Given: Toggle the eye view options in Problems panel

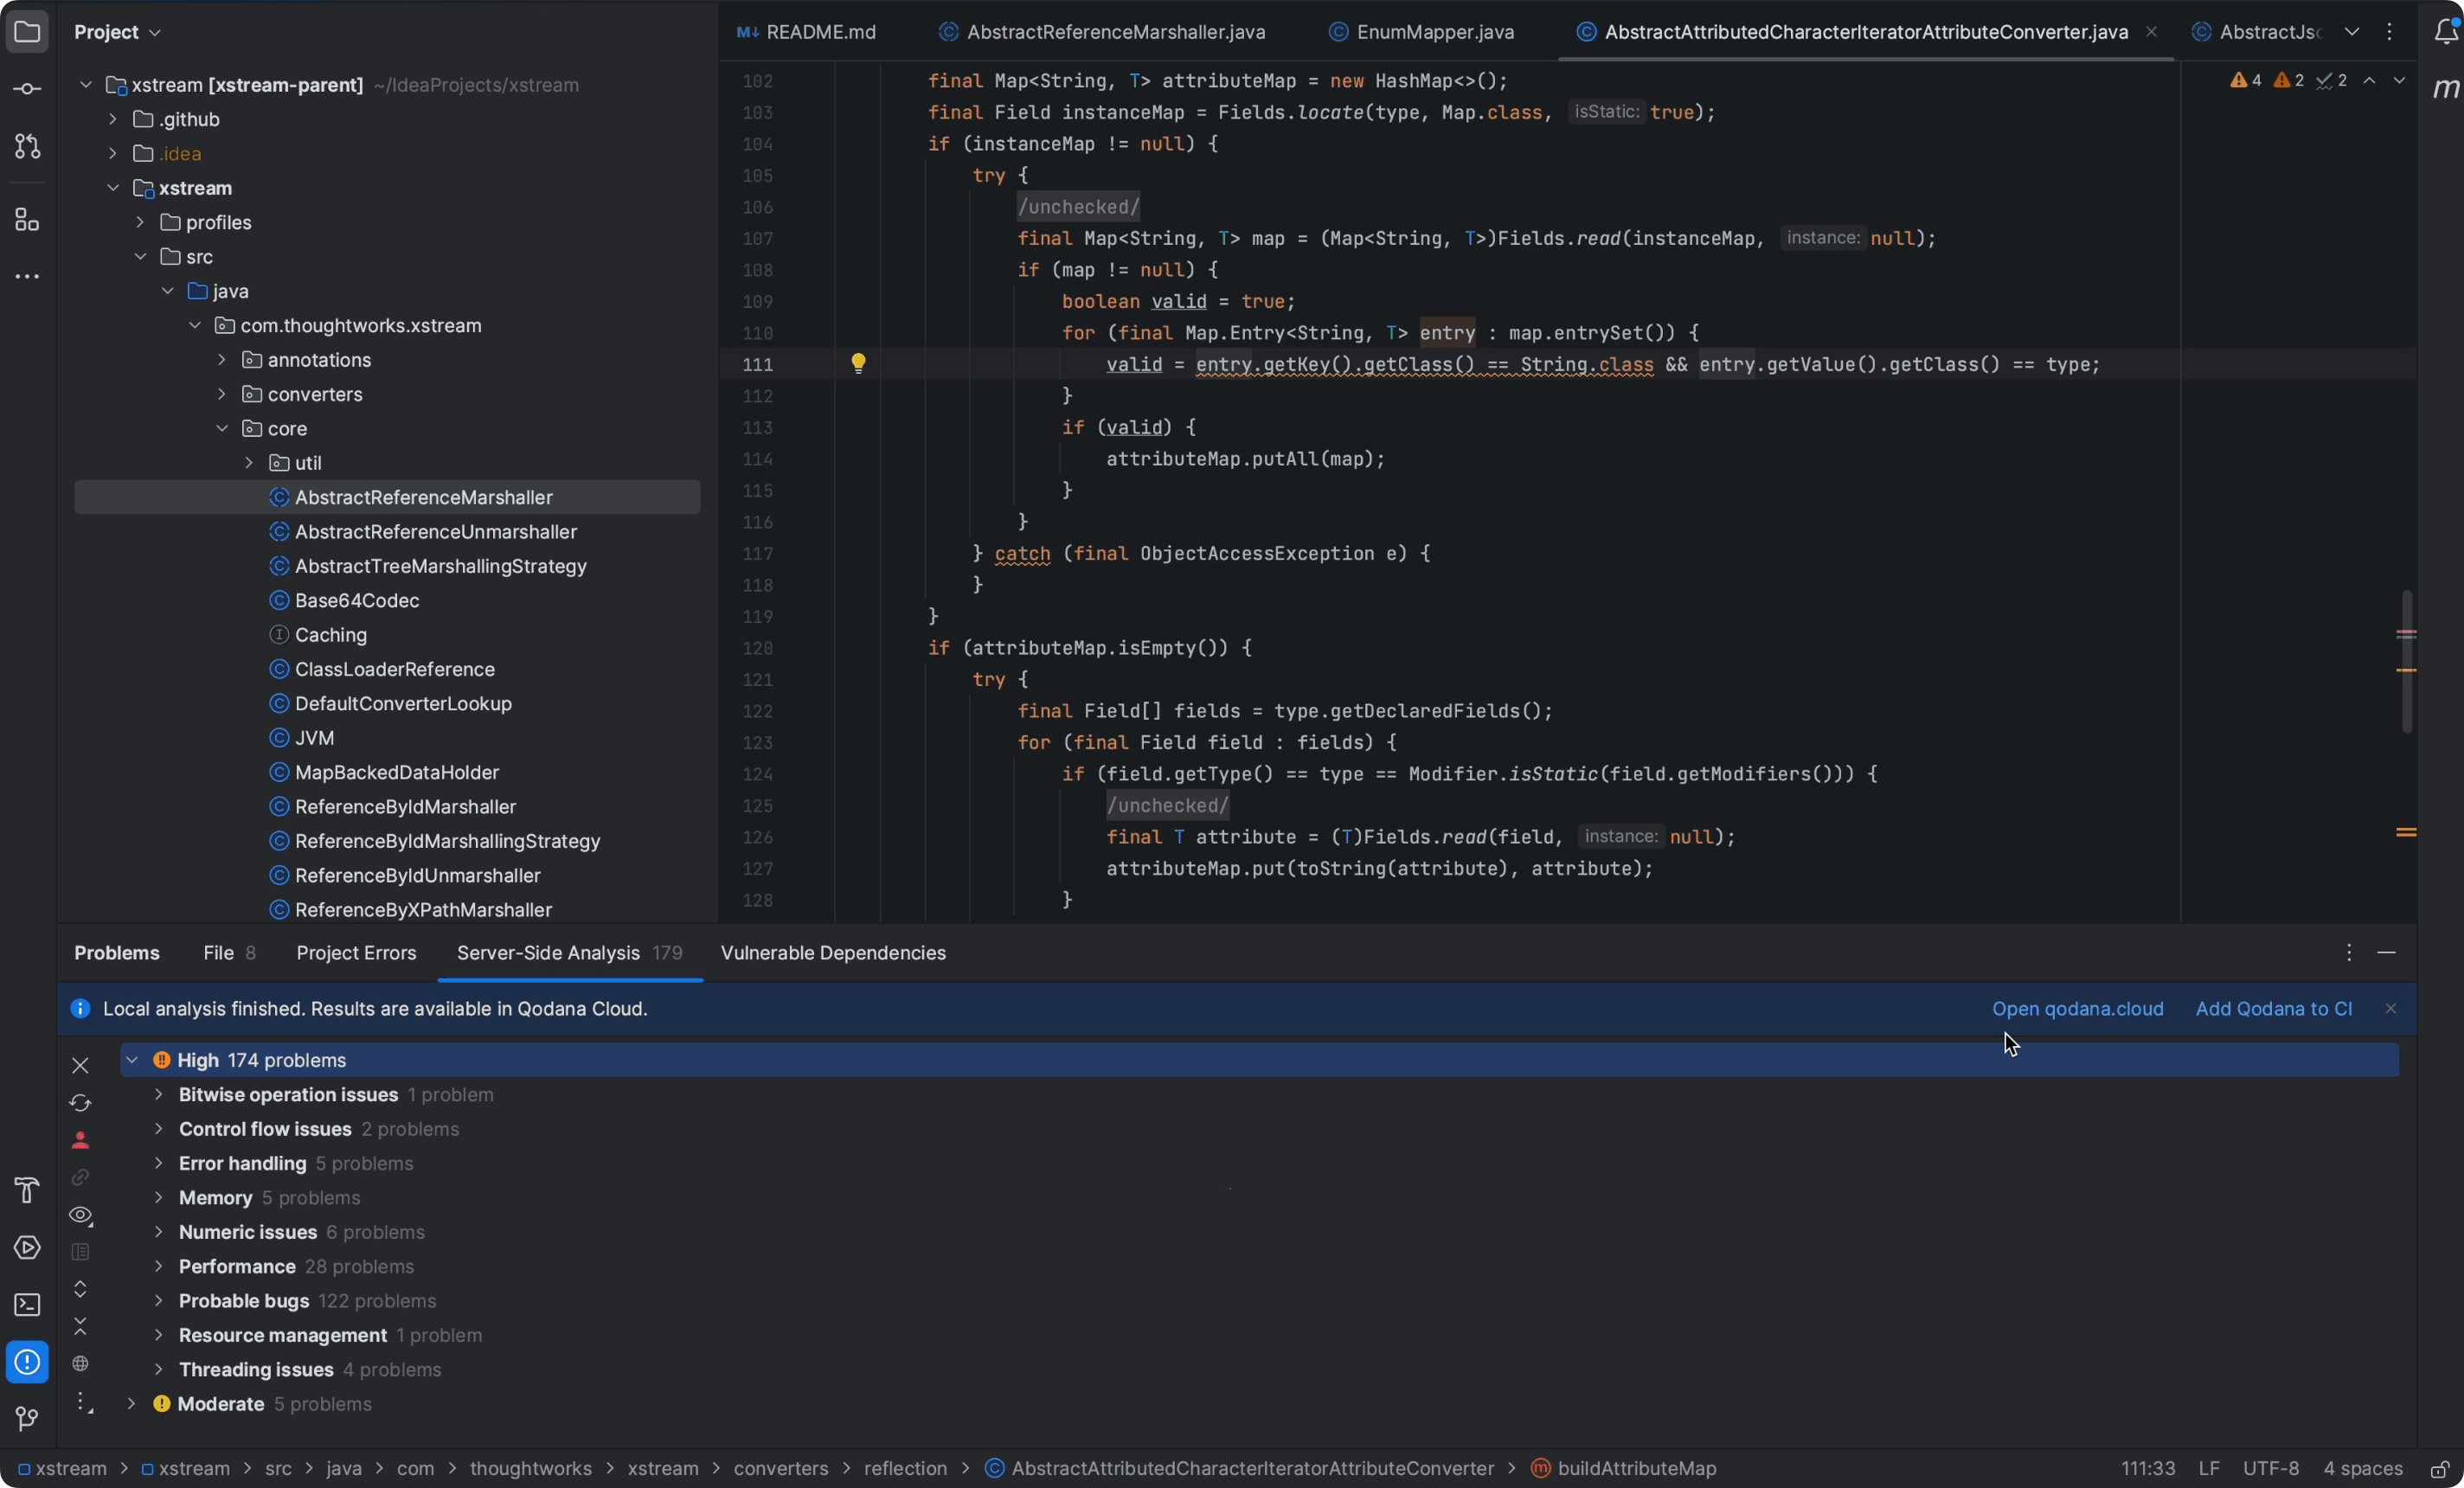Looking at the screenshot, I should pos(80,1215).
